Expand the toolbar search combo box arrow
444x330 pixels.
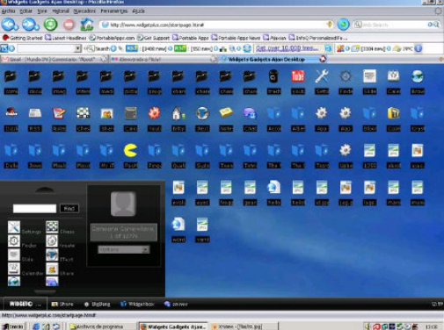[x=77, y=48]
